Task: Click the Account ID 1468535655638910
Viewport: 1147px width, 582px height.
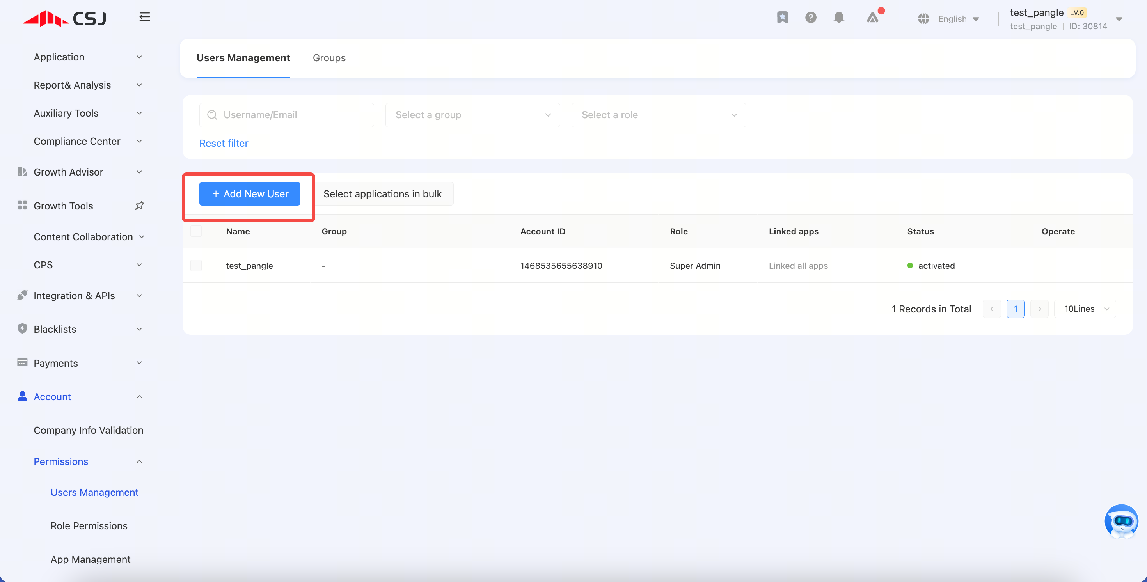Action: (x=561, y=266)
